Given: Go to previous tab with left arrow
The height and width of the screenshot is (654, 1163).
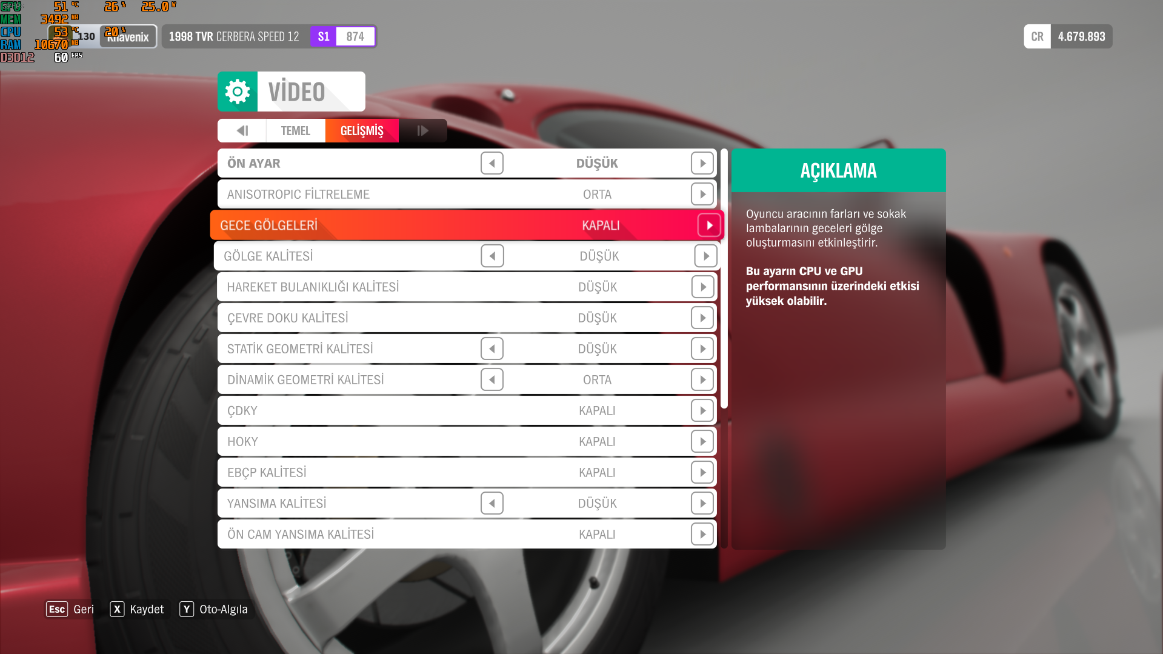Looking at the screenshot, I should pyautogui.click(x=242, y=130).
